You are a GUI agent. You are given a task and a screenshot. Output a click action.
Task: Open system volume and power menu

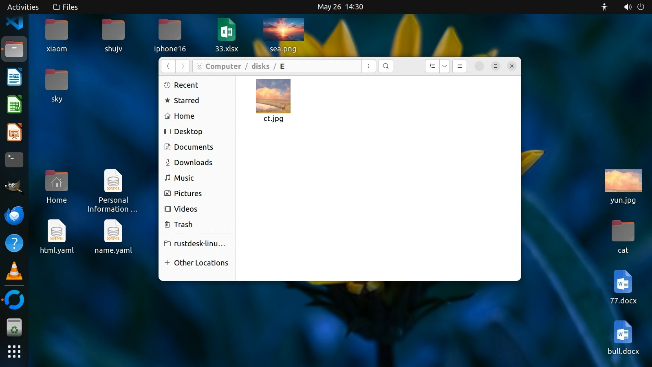point(634,7)
